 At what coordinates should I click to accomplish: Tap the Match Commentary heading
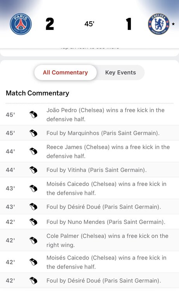(x=38, y=93)
